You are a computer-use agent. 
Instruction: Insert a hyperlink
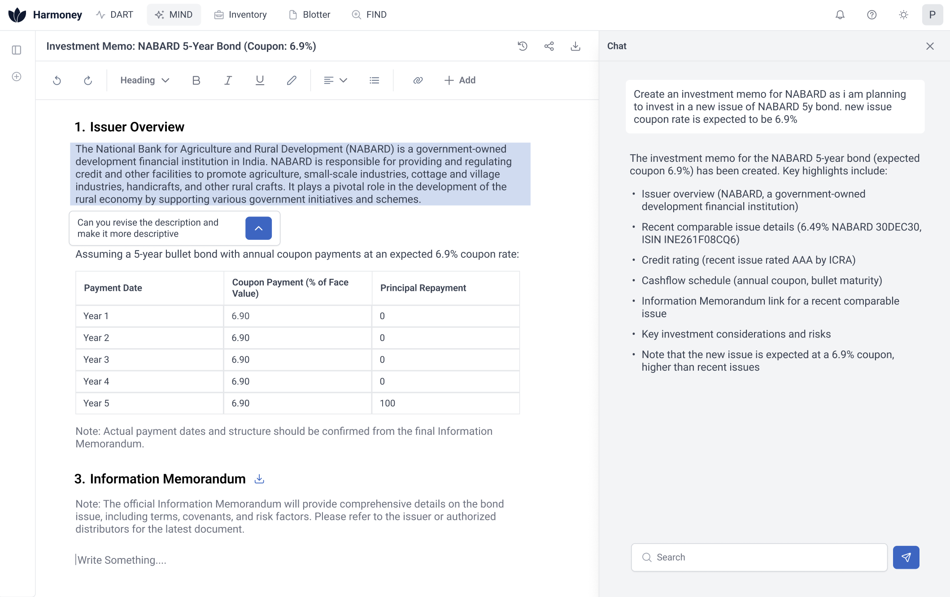click(418, 80)
